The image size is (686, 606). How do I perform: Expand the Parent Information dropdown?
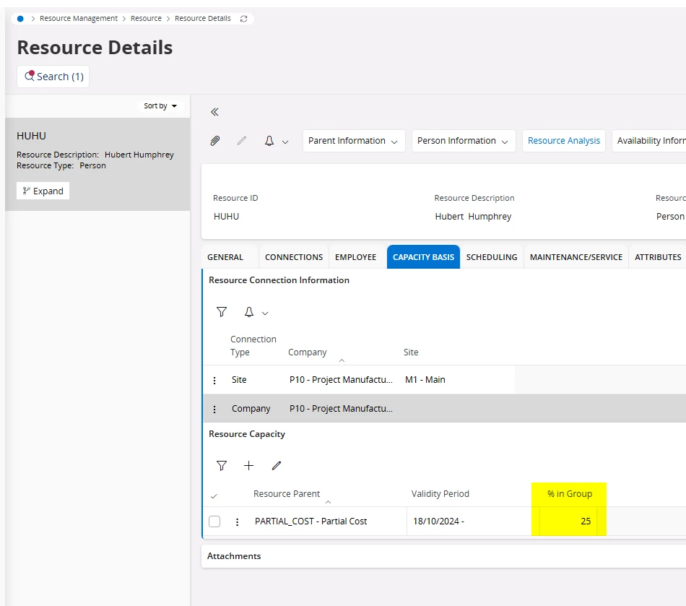click(353, 141)
